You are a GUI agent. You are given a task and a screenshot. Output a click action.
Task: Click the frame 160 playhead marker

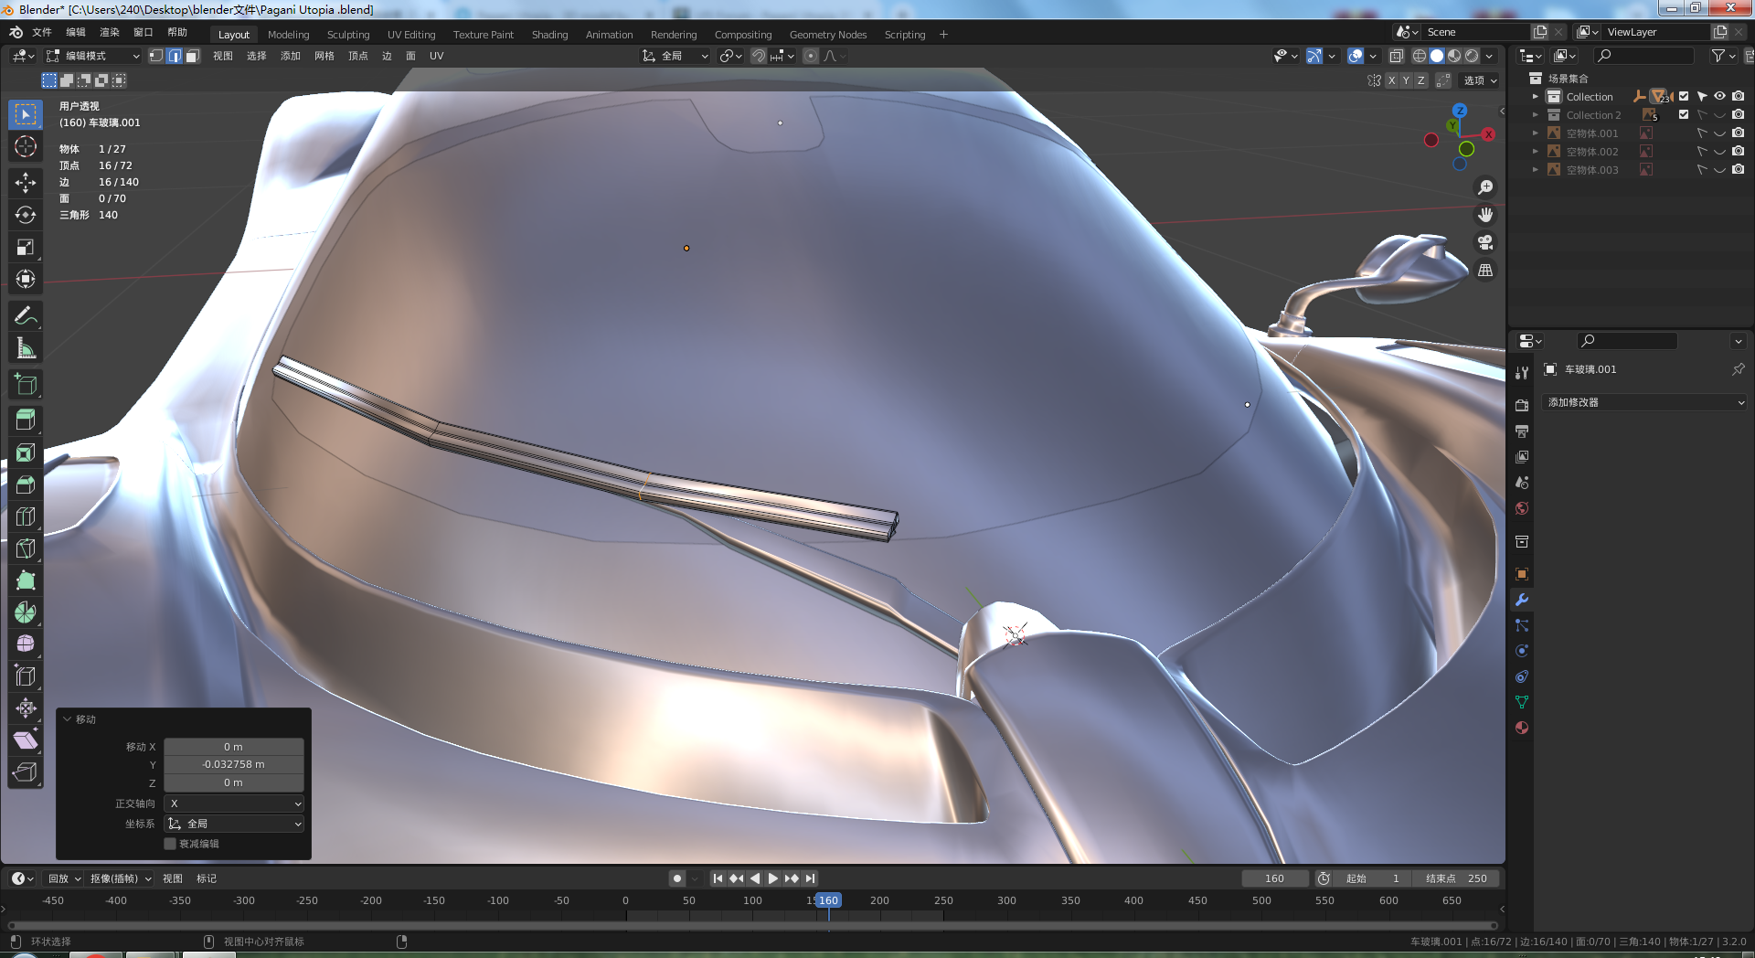828,900
